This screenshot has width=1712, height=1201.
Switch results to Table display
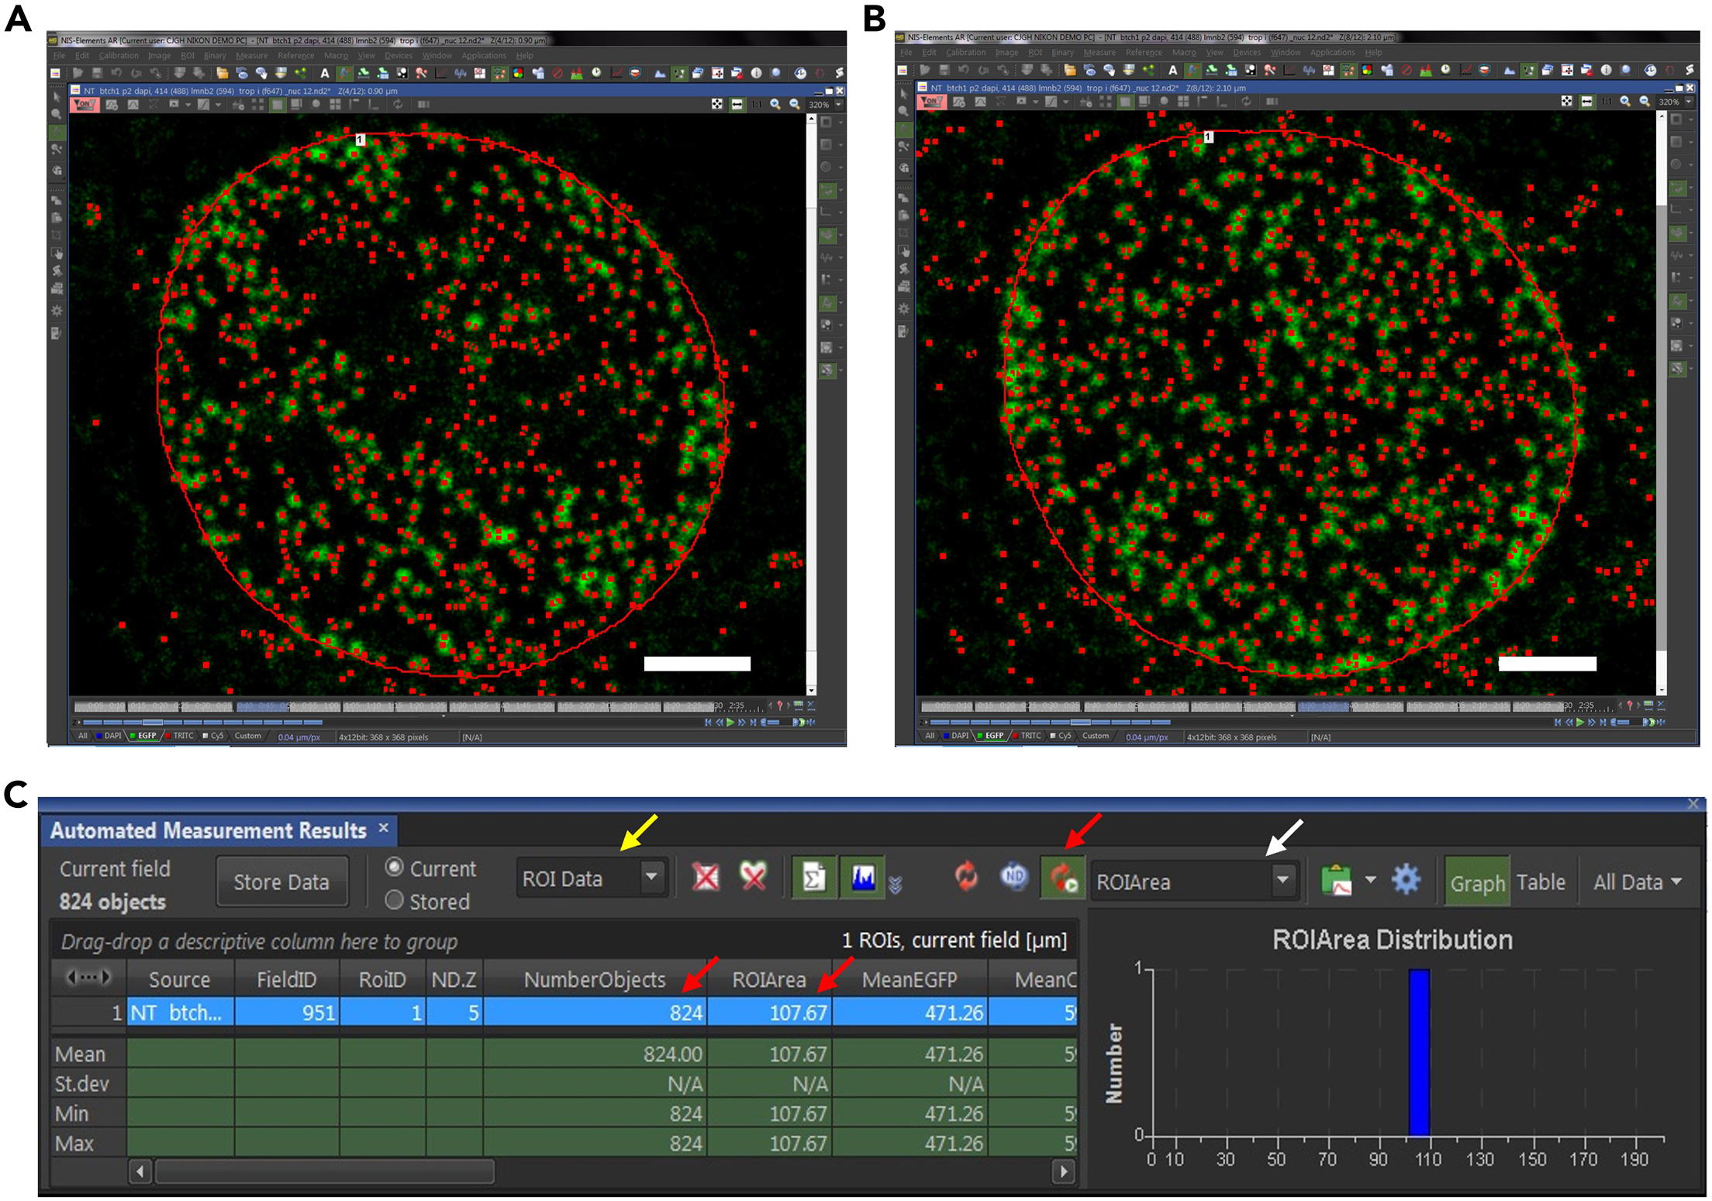[x=1542, y=882]
